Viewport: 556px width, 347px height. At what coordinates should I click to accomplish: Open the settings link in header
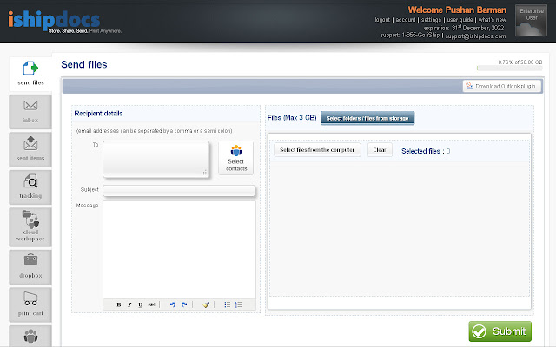tap(431, 20)
